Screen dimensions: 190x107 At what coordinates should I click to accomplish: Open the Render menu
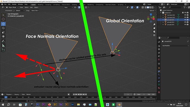14,4
